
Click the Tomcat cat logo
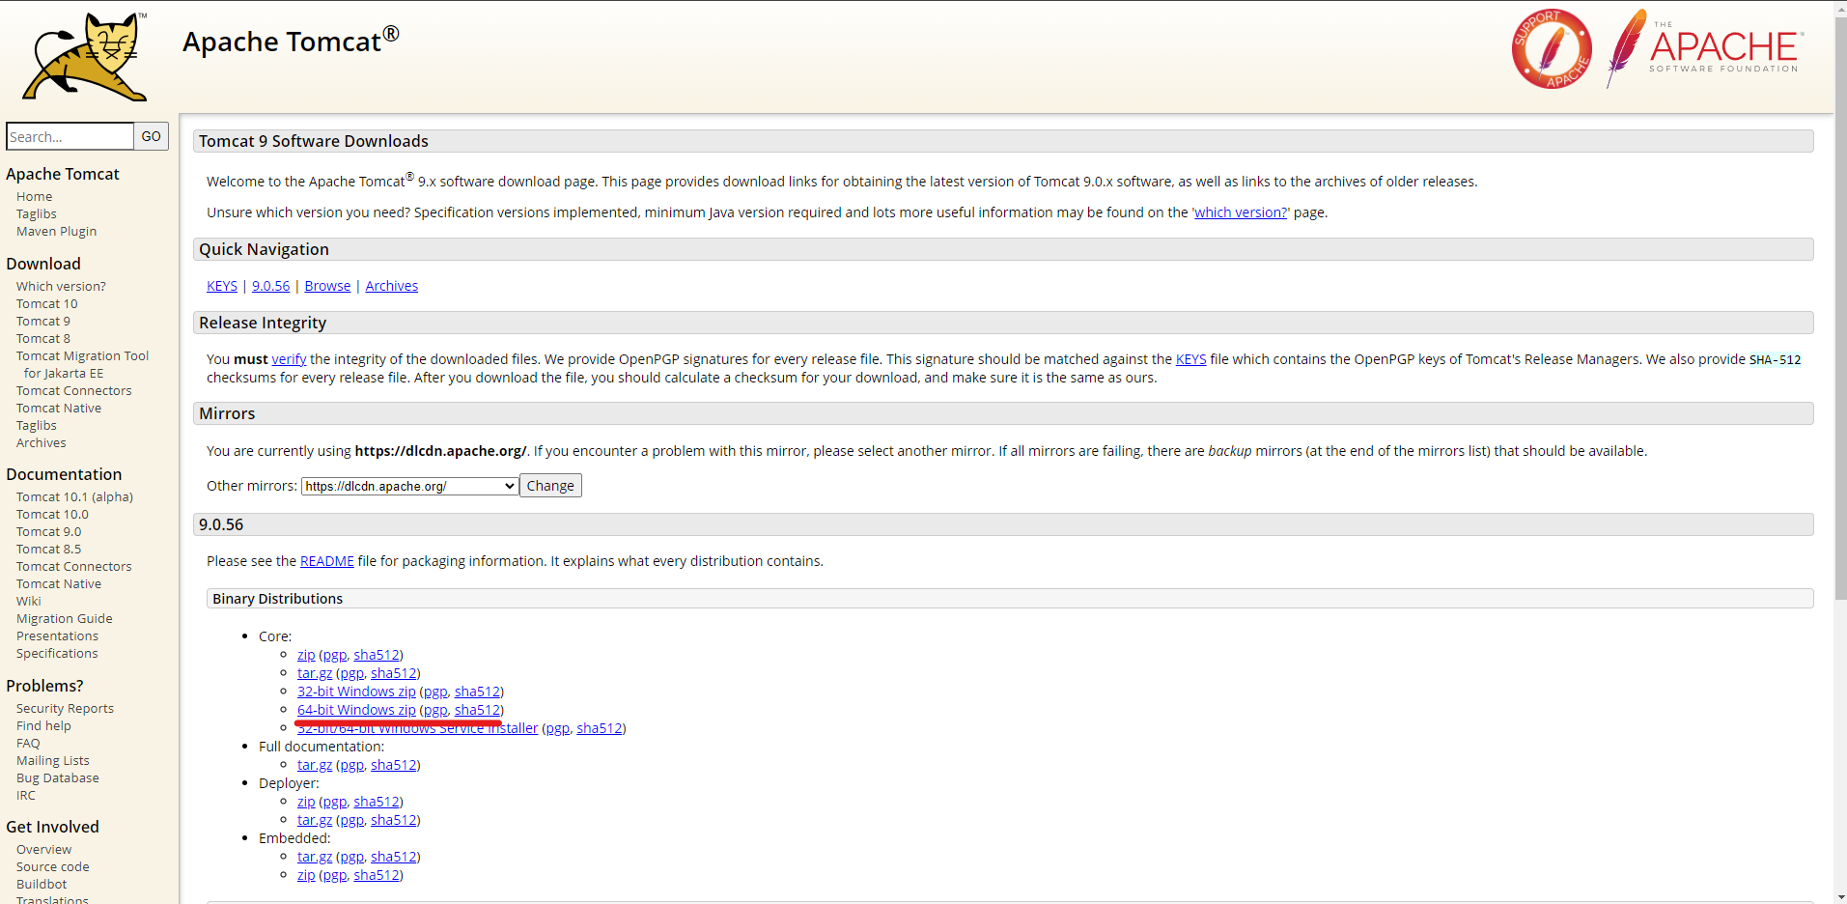tap(85, 56)
